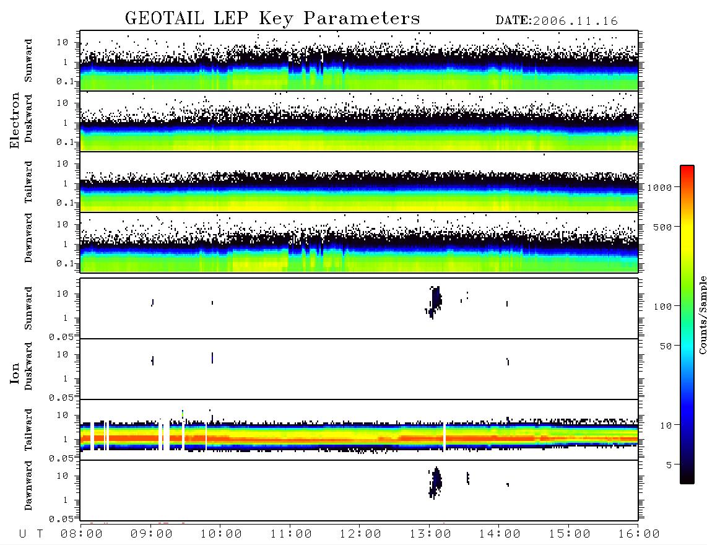Screen dimensions: 707x545
Task: Click the 14:00 time tick label
Action: (500, 534)
